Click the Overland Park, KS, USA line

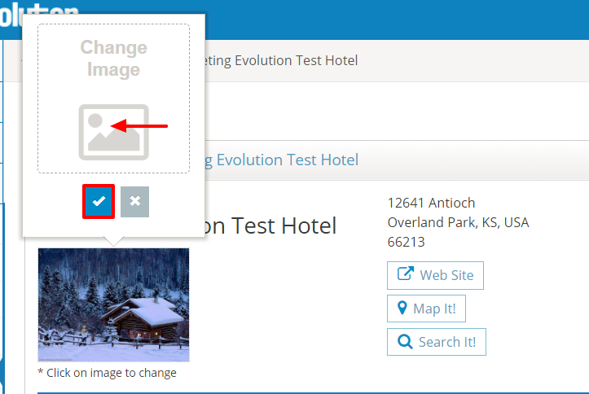tap(458, 222)
